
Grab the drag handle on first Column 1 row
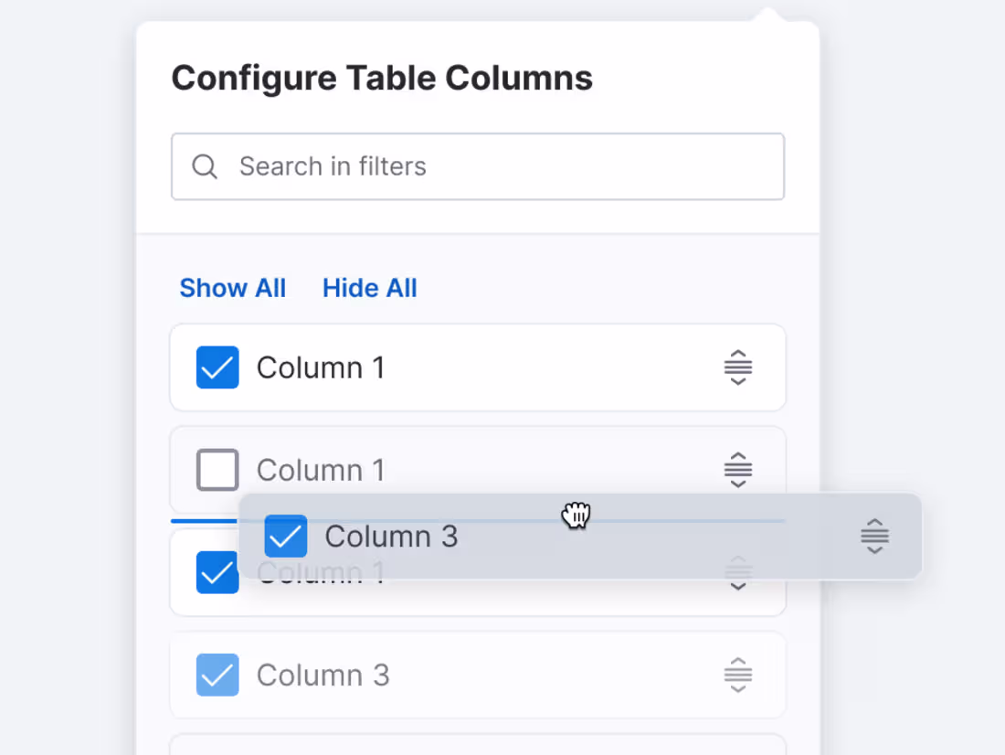[737, 367]
